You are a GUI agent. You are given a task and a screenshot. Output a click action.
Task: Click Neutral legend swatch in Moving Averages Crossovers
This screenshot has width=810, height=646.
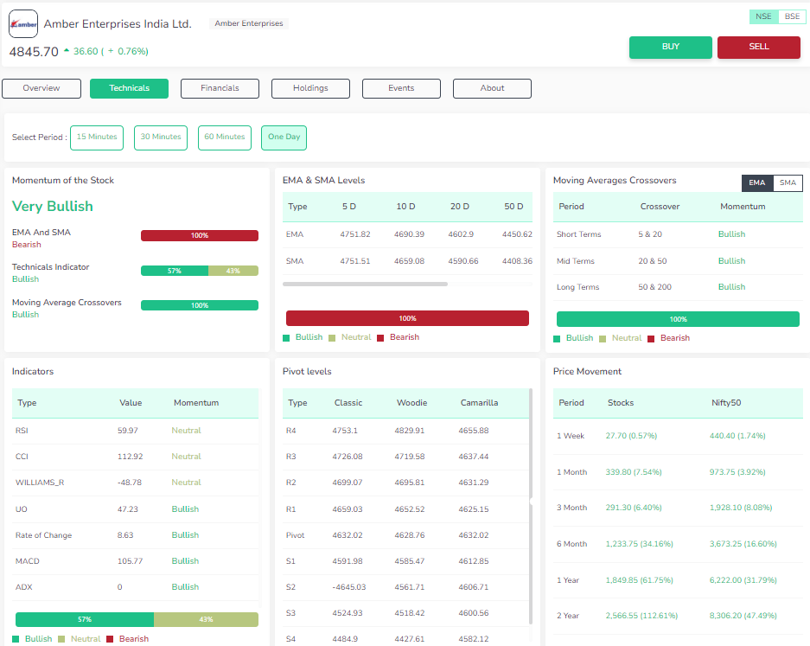pos(603,339)
